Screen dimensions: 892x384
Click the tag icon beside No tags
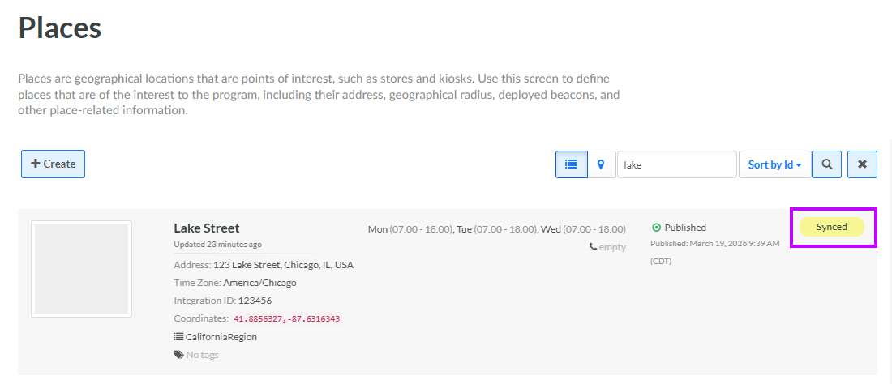178,355
